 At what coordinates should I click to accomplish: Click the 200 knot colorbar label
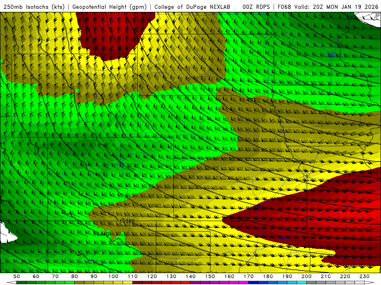click(306, 276)
